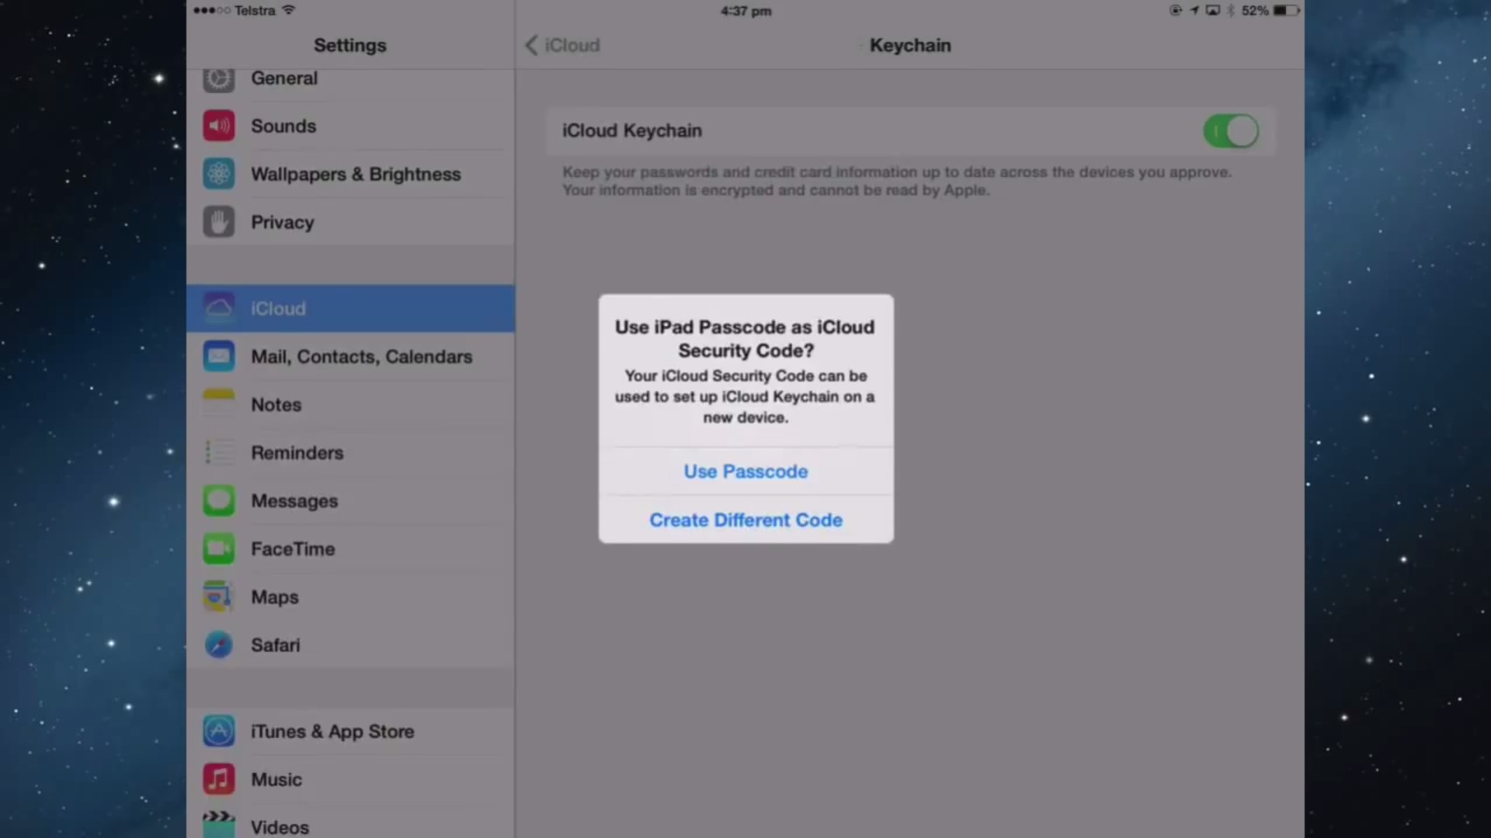
Task: Toggle the iCloud Keychain switch
Action: (x=1230, y=131)
